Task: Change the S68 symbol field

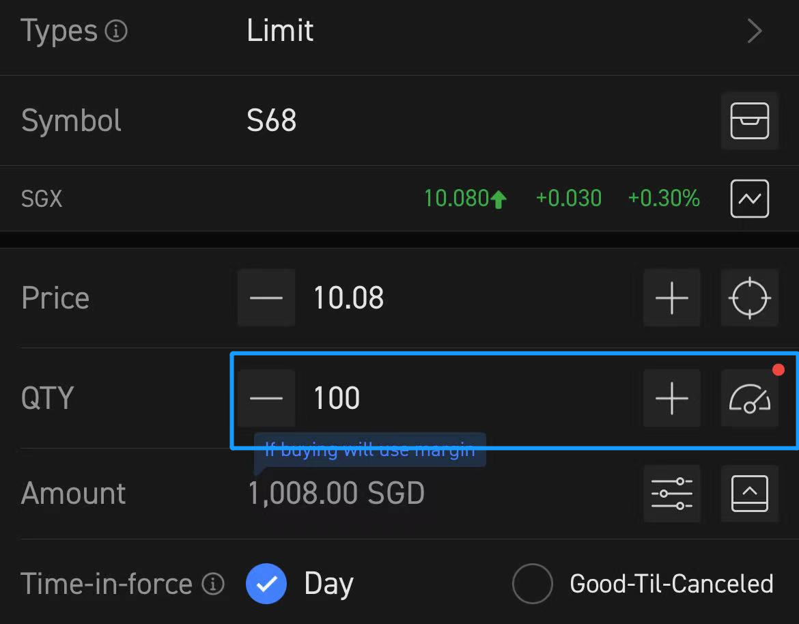Action: point(272,121)
